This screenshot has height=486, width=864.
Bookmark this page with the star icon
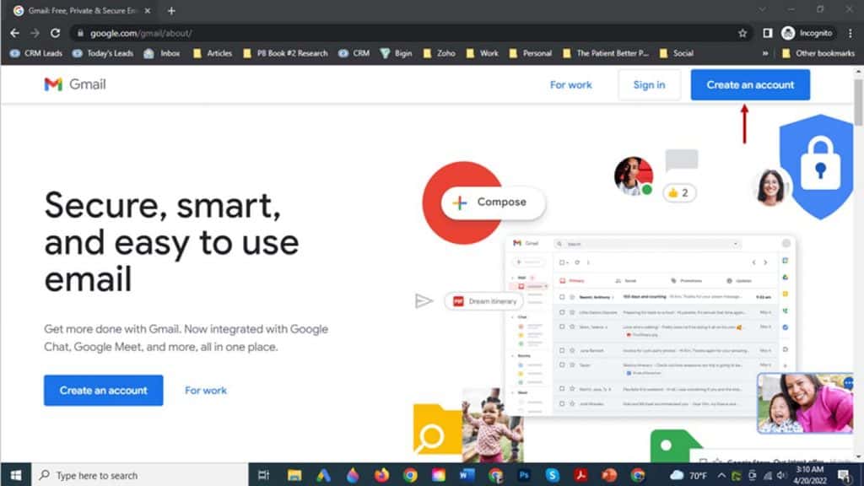(742, 33)
